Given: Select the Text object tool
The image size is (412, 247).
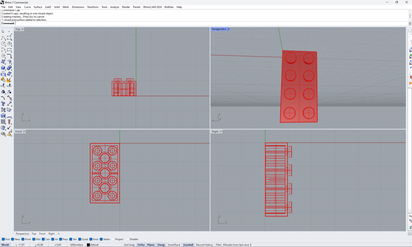Looking at the screenshot, I should pyautogui.click(x=3, y=104).
